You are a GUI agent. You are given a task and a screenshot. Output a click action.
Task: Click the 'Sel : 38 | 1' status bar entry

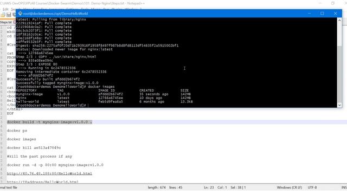(238, 187)
